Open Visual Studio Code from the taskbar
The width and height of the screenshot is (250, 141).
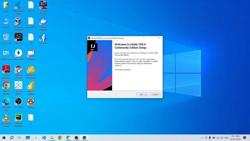(x=44, y=137)
